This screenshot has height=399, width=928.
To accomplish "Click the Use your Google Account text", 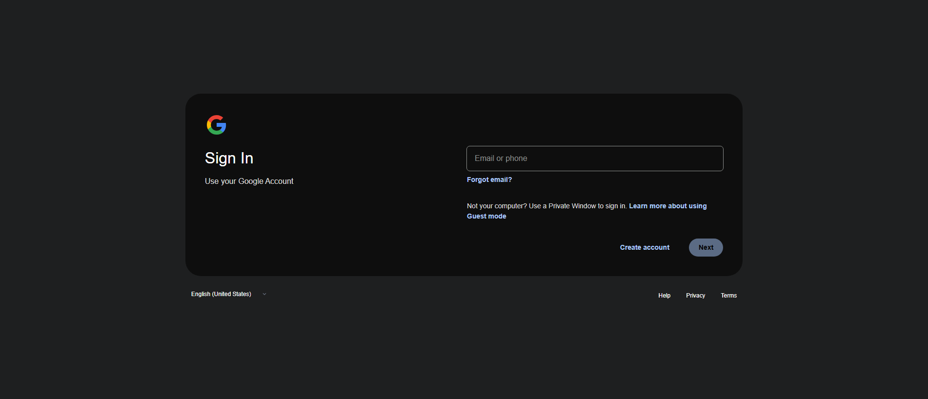I will point(249,181).
